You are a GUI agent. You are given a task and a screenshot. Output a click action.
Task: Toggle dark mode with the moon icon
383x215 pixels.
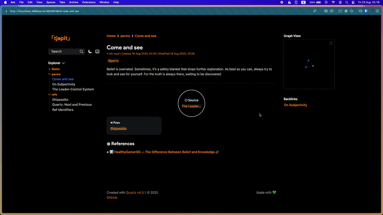[90, 51]
